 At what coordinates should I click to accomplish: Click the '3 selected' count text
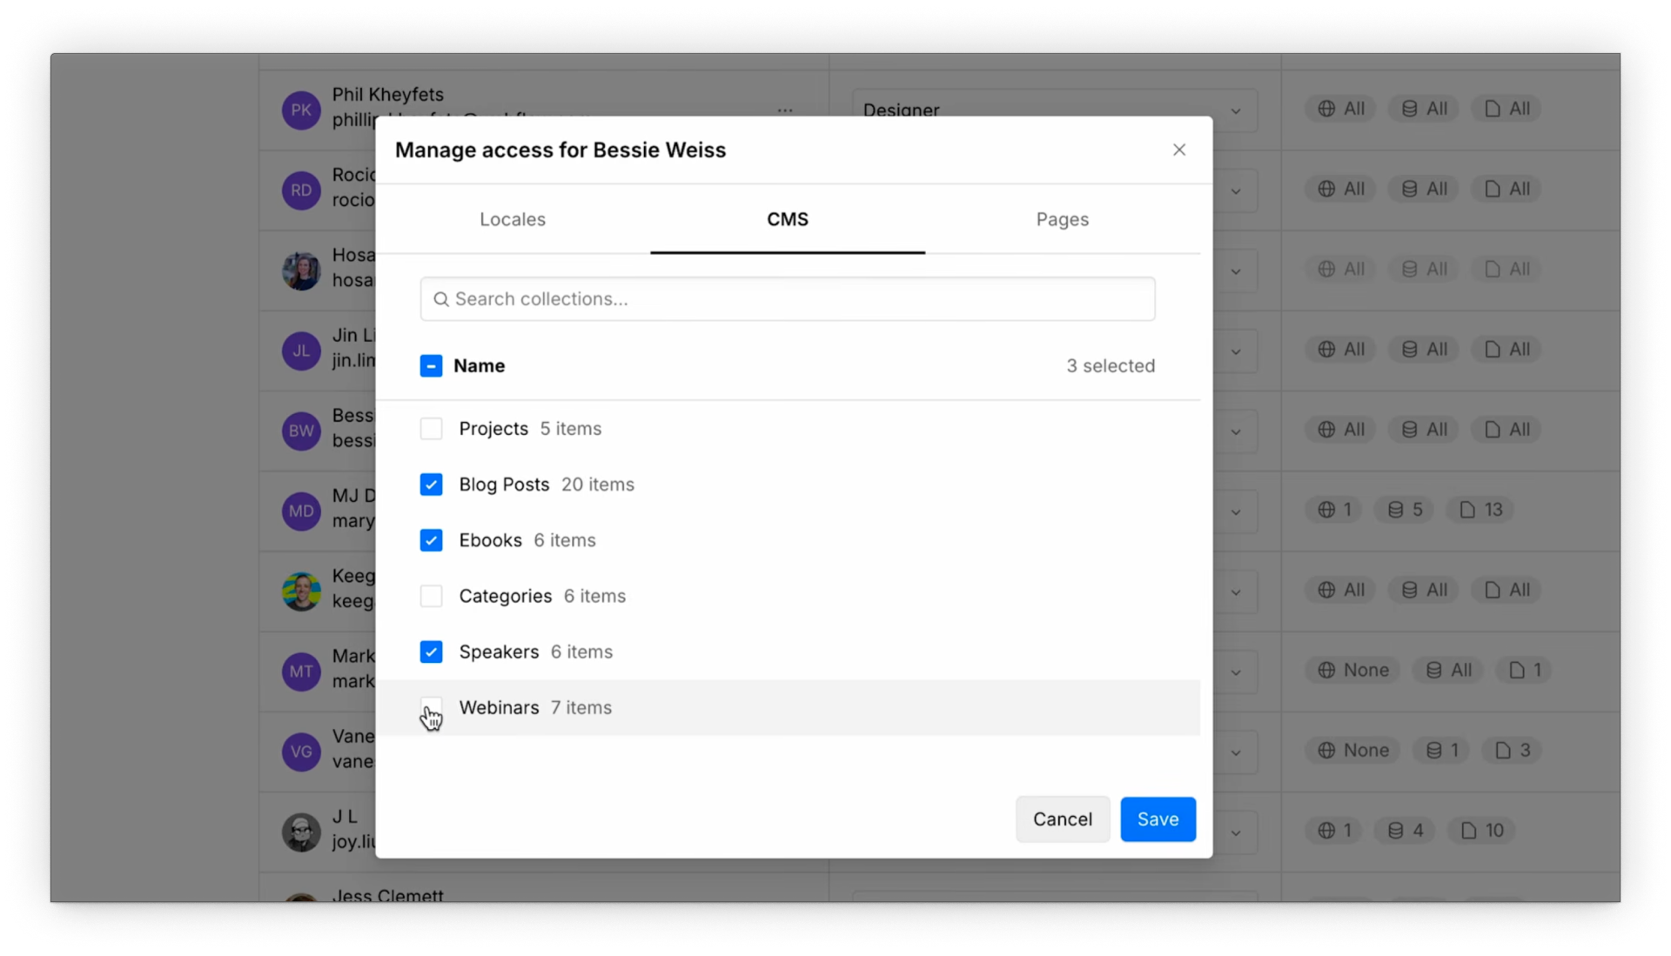[1111, 366]
